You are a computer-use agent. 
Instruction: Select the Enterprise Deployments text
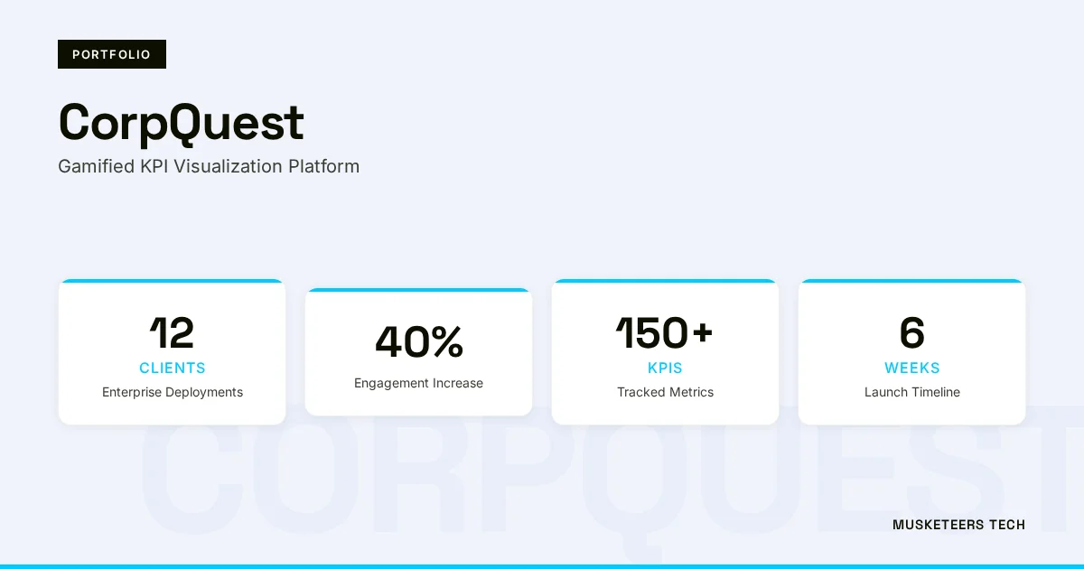click(x=172, y=392)
